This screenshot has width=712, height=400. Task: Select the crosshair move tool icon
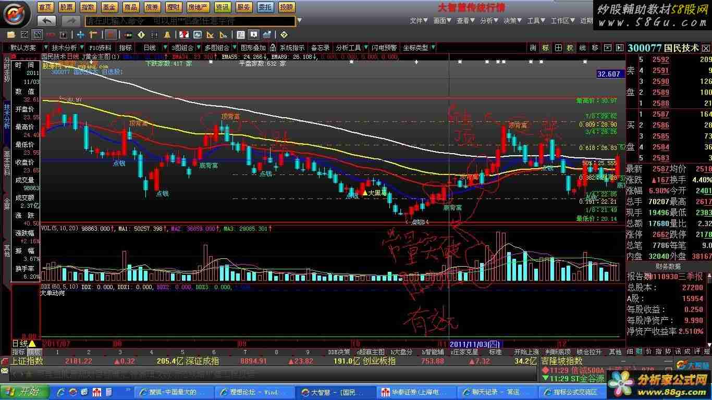pyautogui.click(x=80, y=35)
